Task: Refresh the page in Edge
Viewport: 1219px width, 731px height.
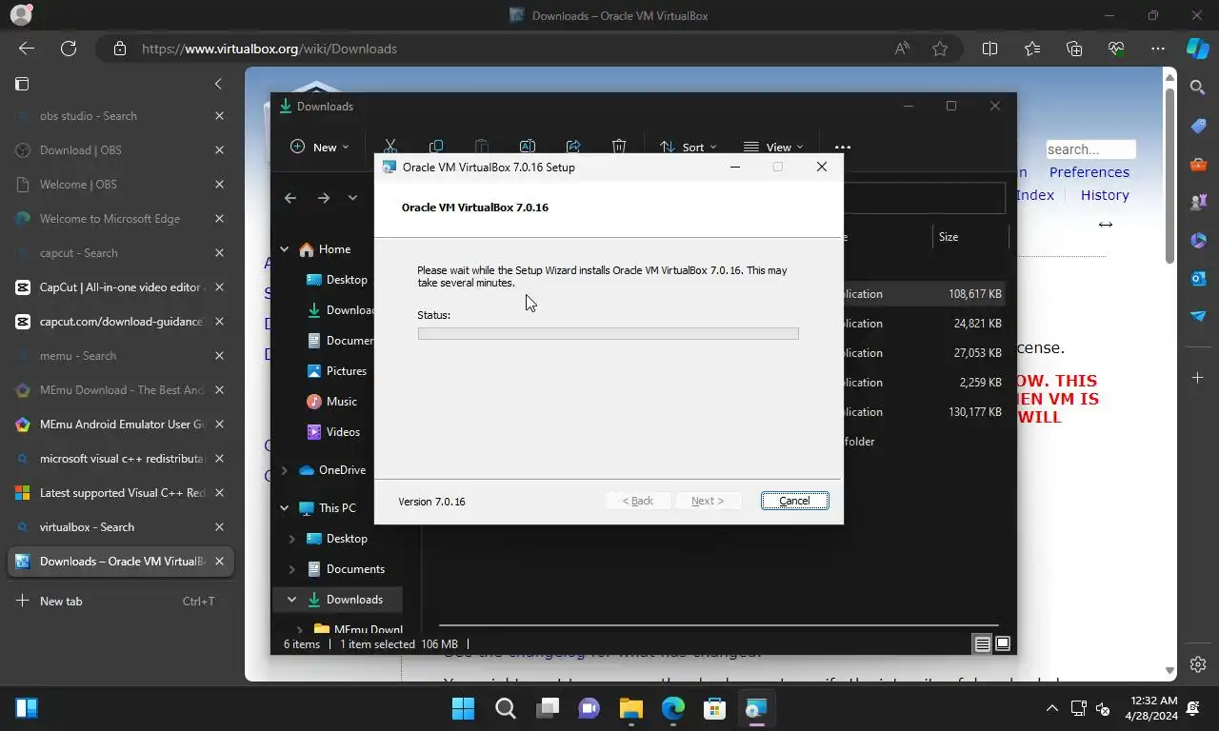Action: tap(69, 49)
